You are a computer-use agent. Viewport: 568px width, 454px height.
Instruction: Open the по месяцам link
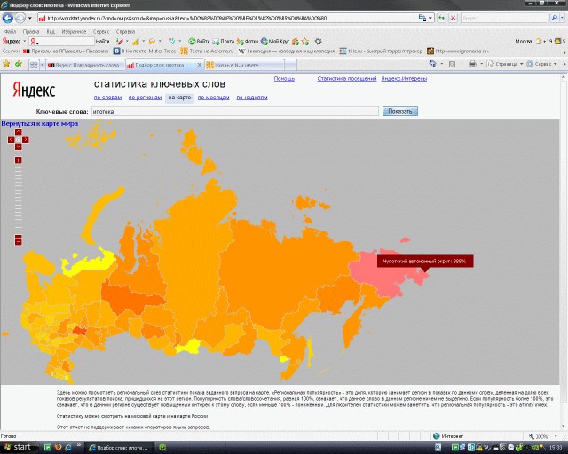click(213, 98)
